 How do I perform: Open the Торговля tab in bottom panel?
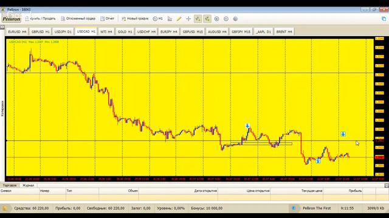coord(10,185)
